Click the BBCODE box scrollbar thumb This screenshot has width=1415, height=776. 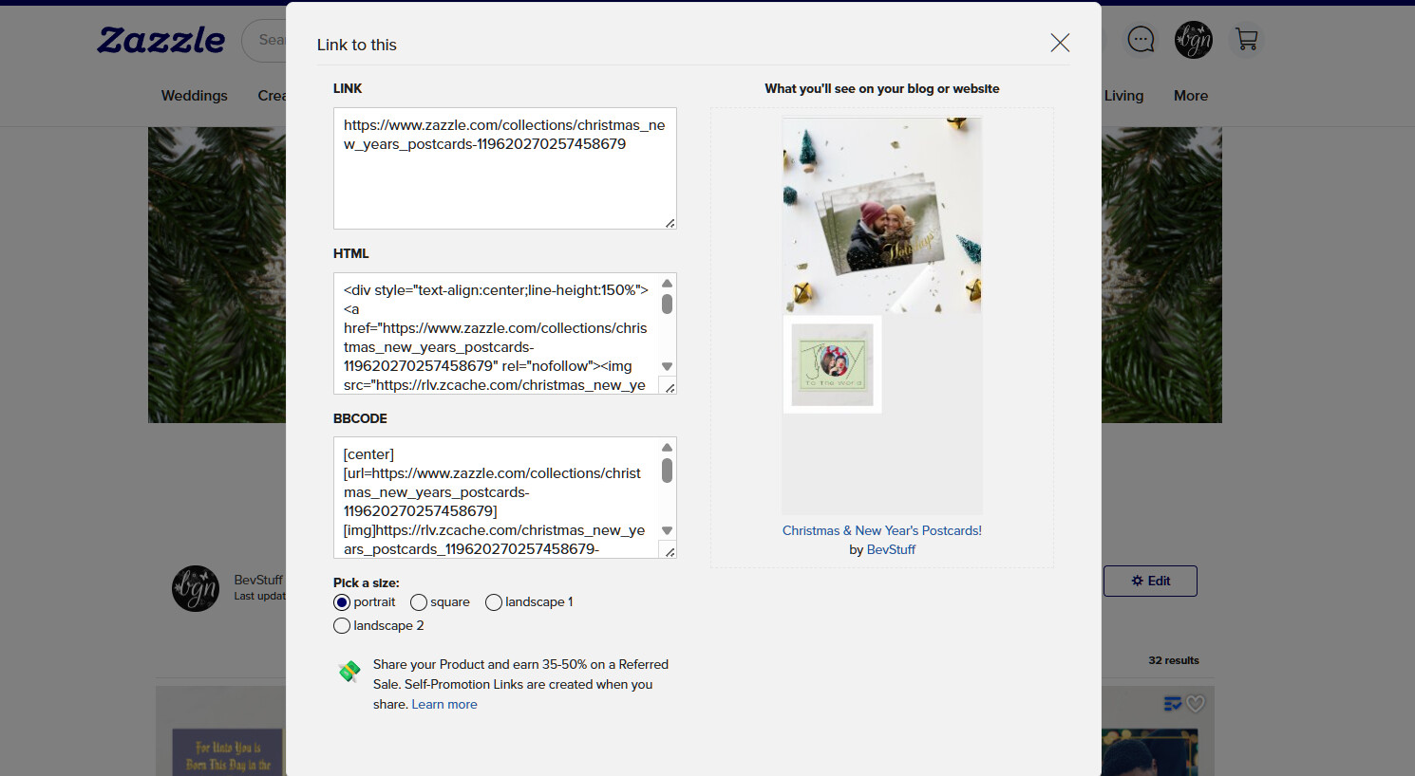click(667, 471)
